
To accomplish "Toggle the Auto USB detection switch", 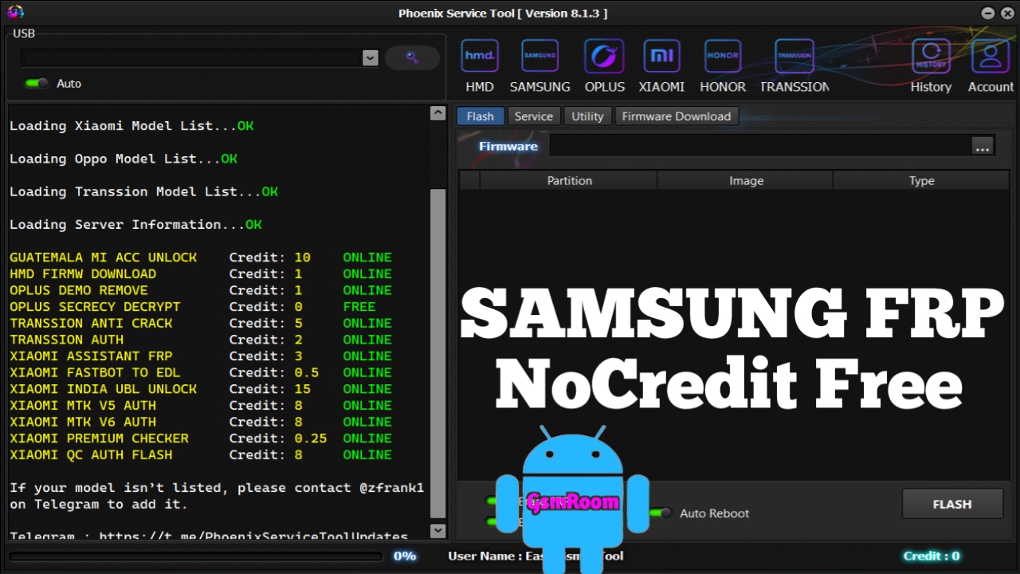I will 37,84.
